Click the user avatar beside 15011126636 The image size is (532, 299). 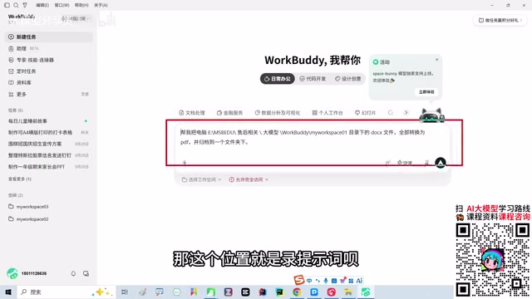point(12,273)
